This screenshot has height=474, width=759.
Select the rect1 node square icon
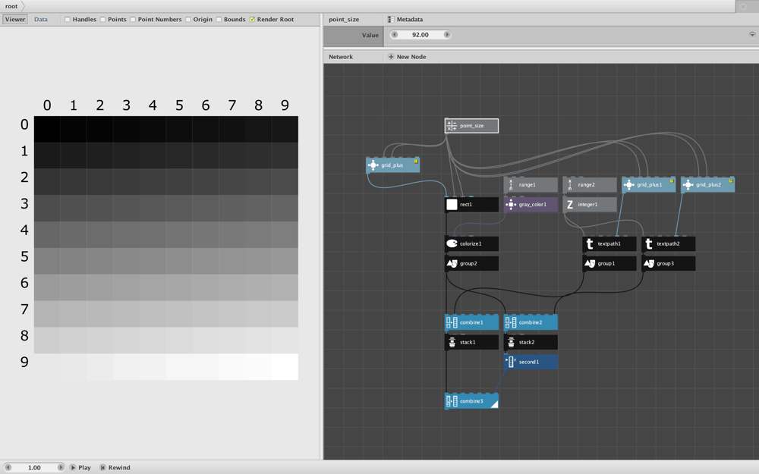(452, 205)
